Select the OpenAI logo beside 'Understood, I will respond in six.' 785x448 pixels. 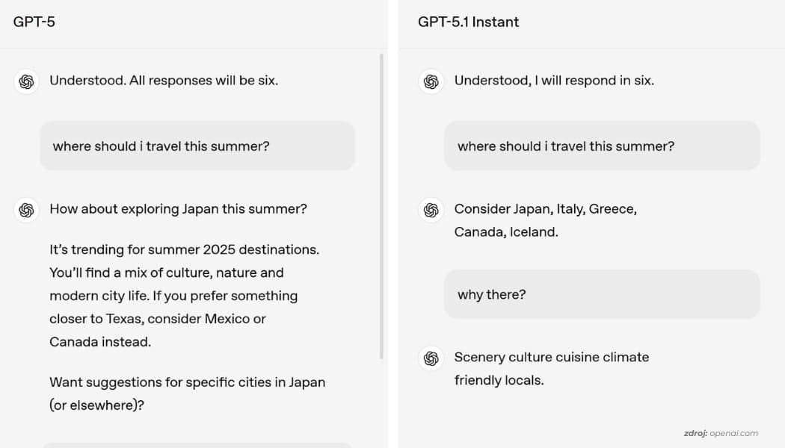pyautogui.click(x=431, y=80)
